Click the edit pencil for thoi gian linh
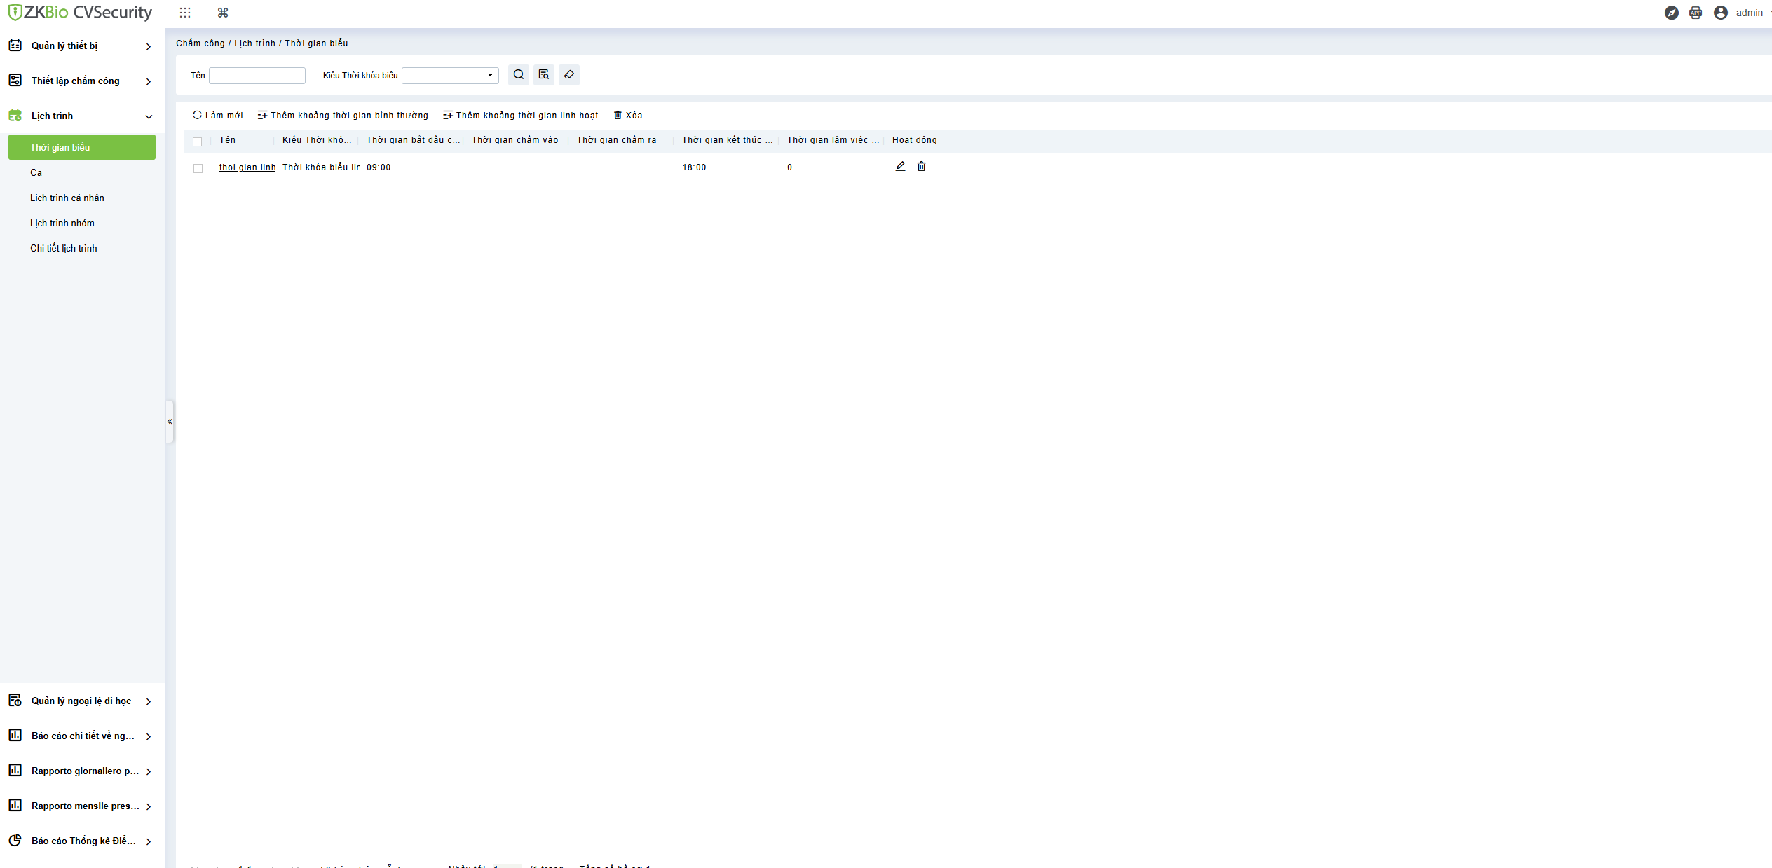This screenshot has width=1772, height=868. 900,167
